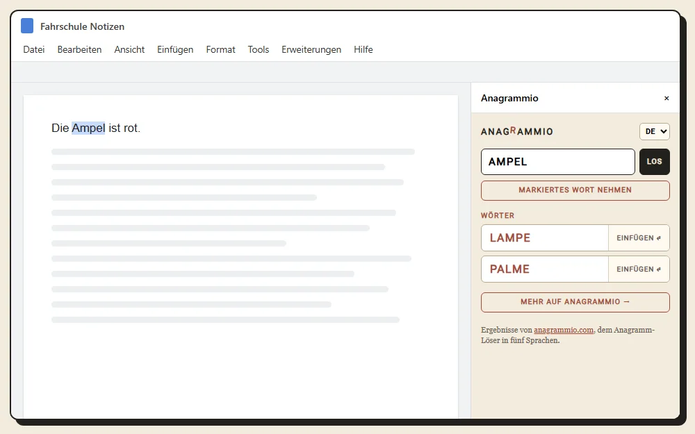Click Mehr auf Anagrammio button

[x=575, y=302]
